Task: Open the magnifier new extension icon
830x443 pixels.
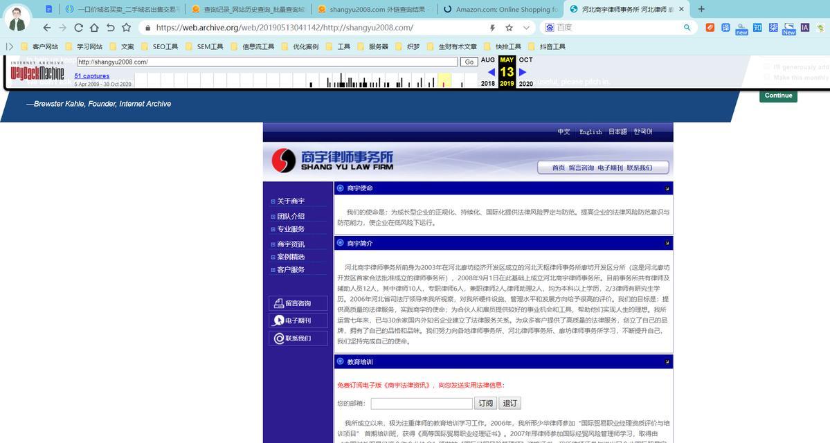Action: coord(741,28)
